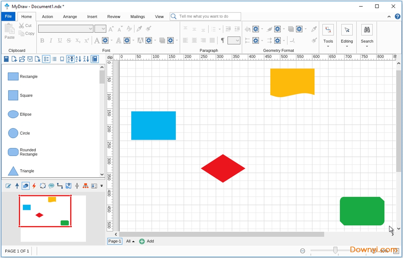Toggle the unsorted library order button
Viewport: 403px width, 258px height.
70,59
